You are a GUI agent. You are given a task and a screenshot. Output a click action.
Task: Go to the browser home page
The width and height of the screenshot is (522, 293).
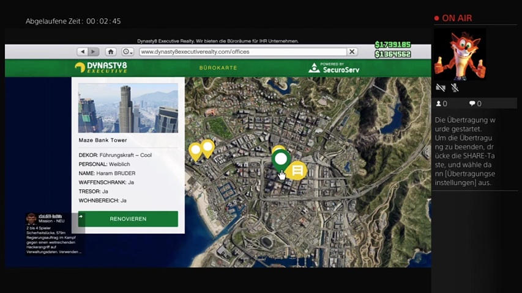(111, 52)
